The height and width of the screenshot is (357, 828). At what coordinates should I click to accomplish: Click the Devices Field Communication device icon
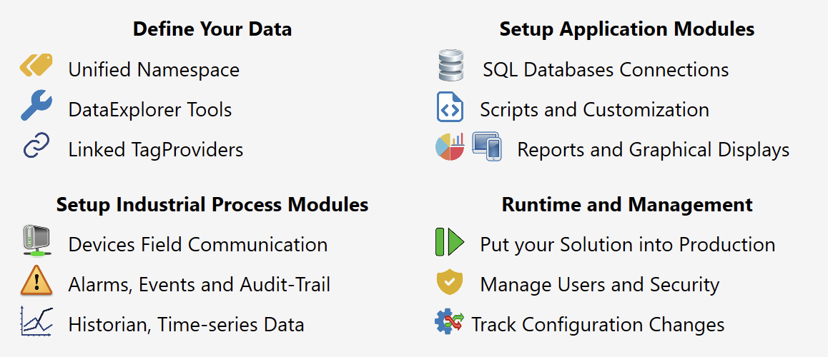click(x=36, y=241)
